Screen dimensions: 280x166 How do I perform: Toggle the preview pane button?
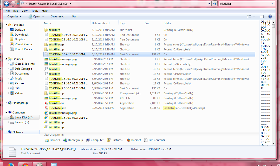(262, 16)
